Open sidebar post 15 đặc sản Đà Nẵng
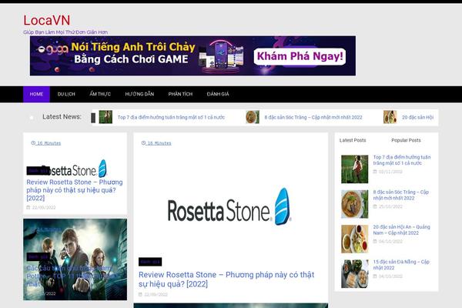This screenshot has width=462, height=308. (x=401, y=265)
